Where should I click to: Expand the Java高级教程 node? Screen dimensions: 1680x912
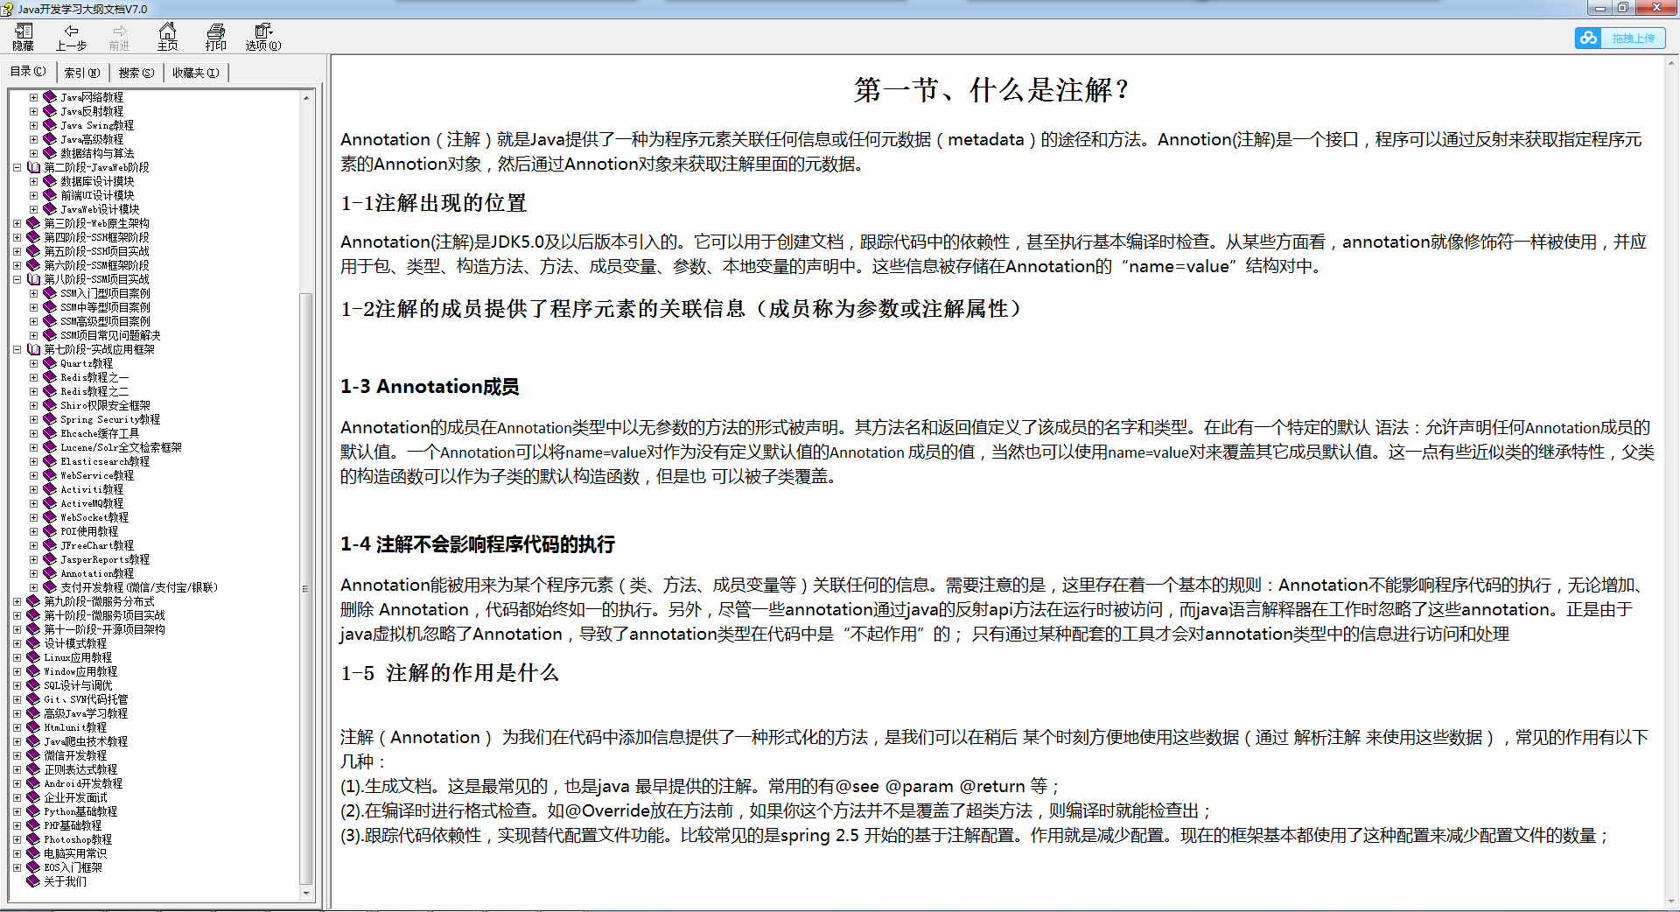click(x=33, y=139)
